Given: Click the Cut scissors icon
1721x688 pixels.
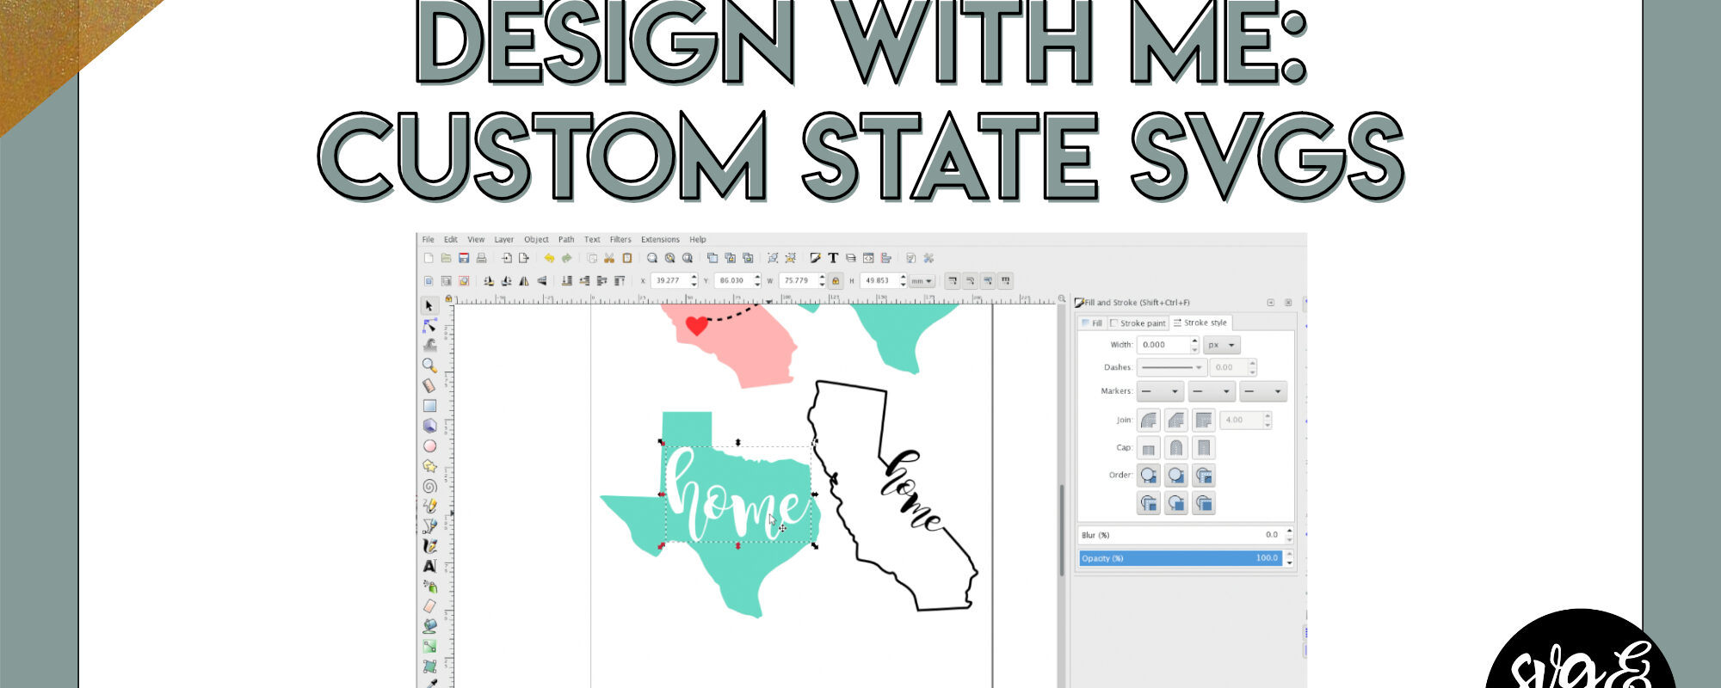Looking at the screenshot, I should (x=609, y=258).
